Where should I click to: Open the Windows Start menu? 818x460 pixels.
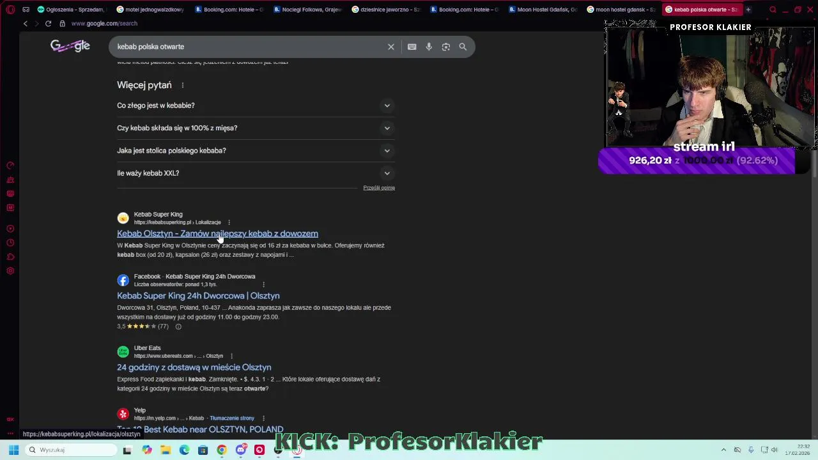(13, 450)
